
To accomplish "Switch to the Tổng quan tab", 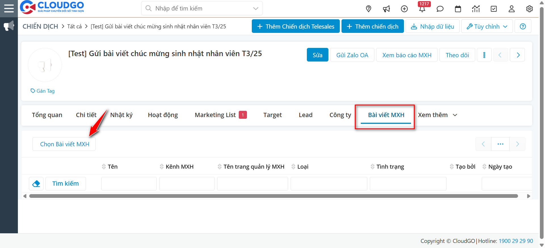I will (x=47, y=115).
